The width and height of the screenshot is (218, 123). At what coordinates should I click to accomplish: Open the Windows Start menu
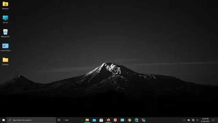[x=3, y=120]
